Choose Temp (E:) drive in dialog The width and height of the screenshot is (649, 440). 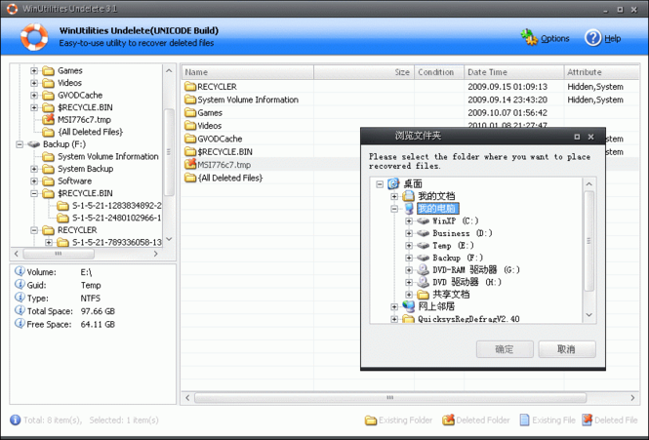[x=453, y=246]
